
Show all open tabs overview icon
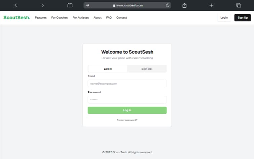click(x=239, y=5)
